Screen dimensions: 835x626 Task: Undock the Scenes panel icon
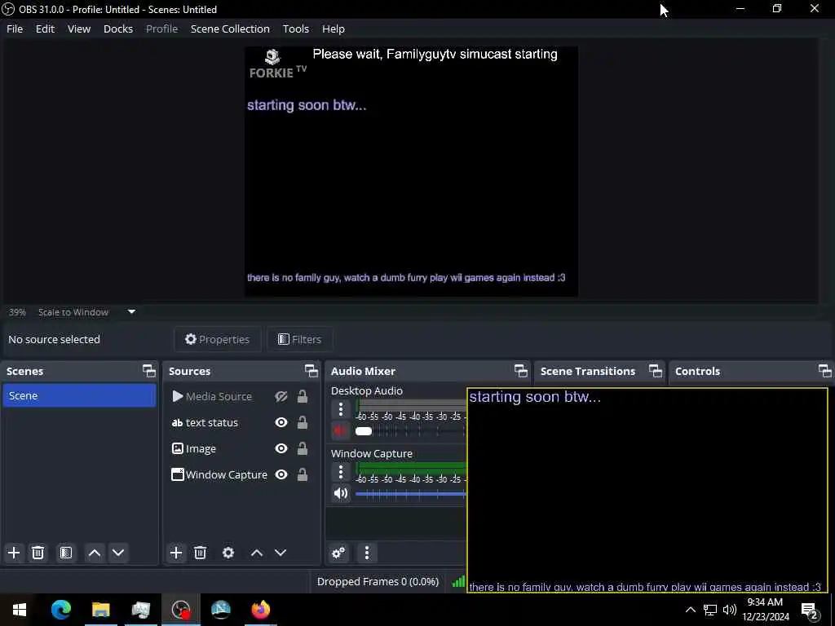(149, 371)
